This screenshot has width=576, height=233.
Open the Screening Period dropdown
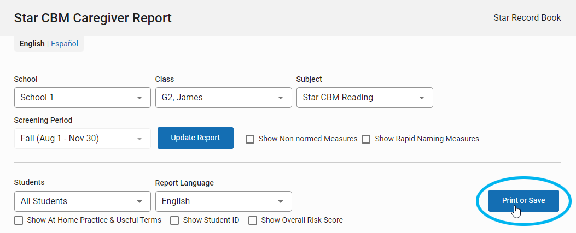pyautogui.click(x=83, y=139)
